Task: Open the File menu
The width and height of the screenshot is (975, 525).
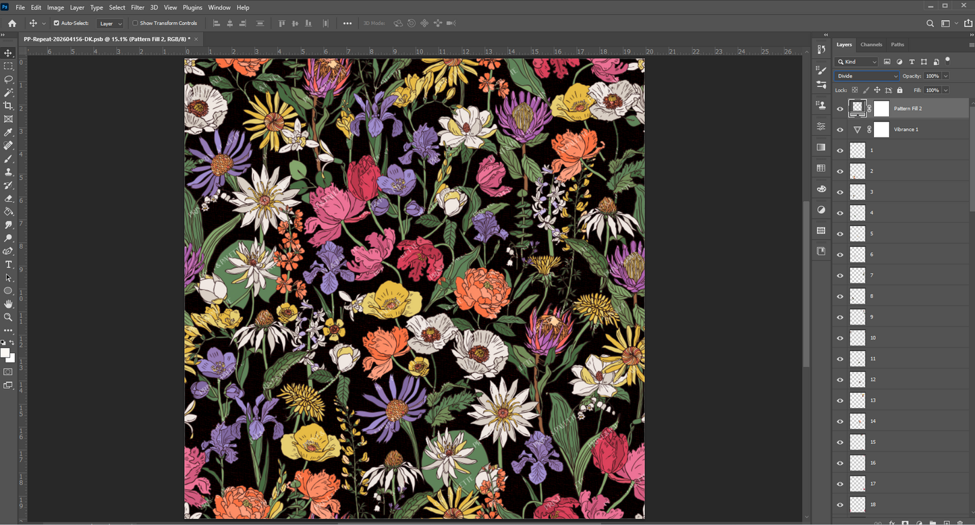Action: [x=20, y=7]
